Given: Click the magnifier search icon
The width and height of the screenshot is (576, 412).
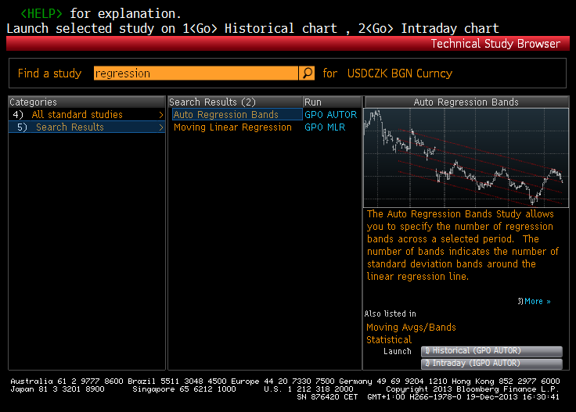Looking at the screenshot, I should pyautogui.click(x=307, y=73).
